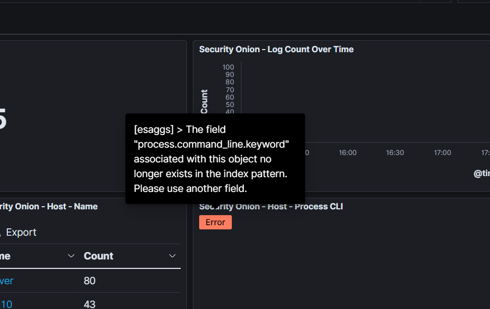Click the count value 80 in the table

click(x=90, y=281)
